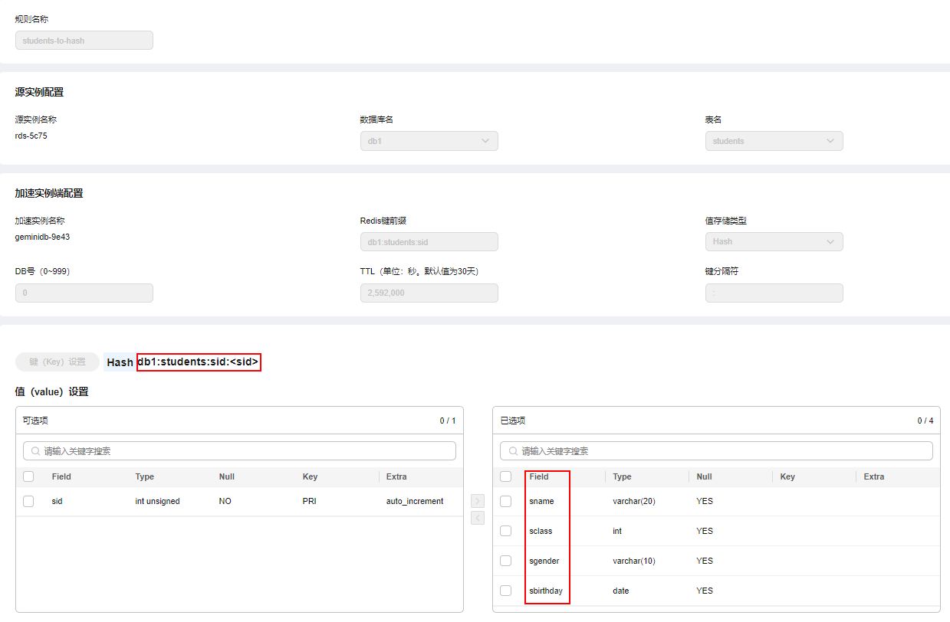This screenshot has height=622, width=950.
Task: Click search icon in 可选项 panel
Action: point(35,451)
